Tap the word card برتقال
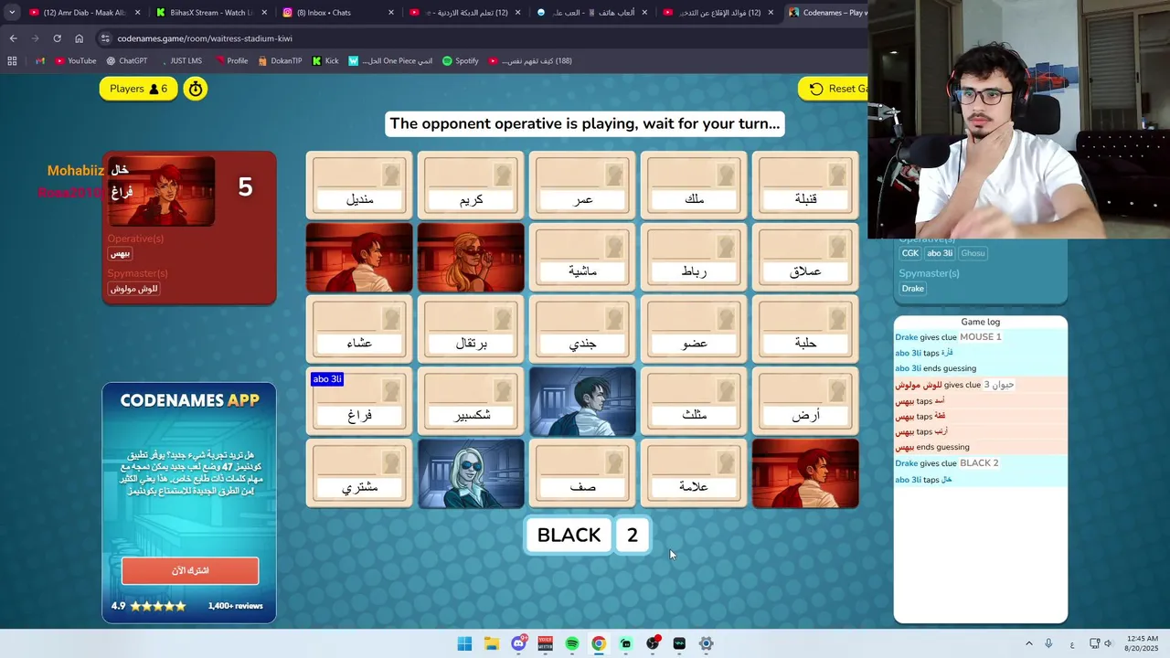The image size is (1170, 658). (x=471, y=329)
